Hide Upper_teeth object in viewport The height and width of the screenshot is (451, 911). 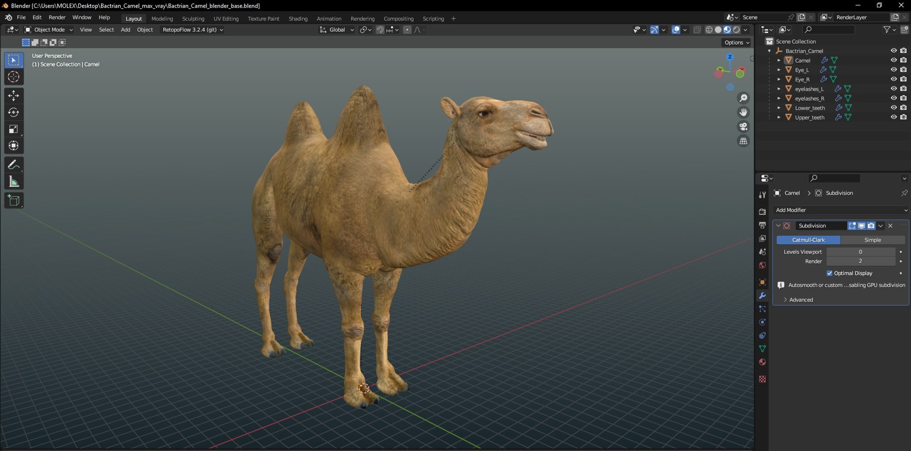893,117
